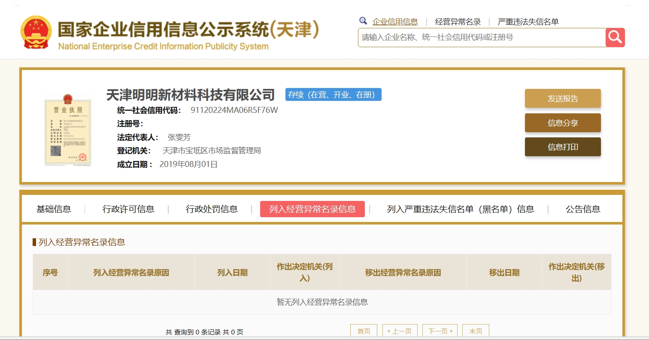Screen dimensions: 649x340
Task: Click the red magnifier search button
Action: (615, 37)
